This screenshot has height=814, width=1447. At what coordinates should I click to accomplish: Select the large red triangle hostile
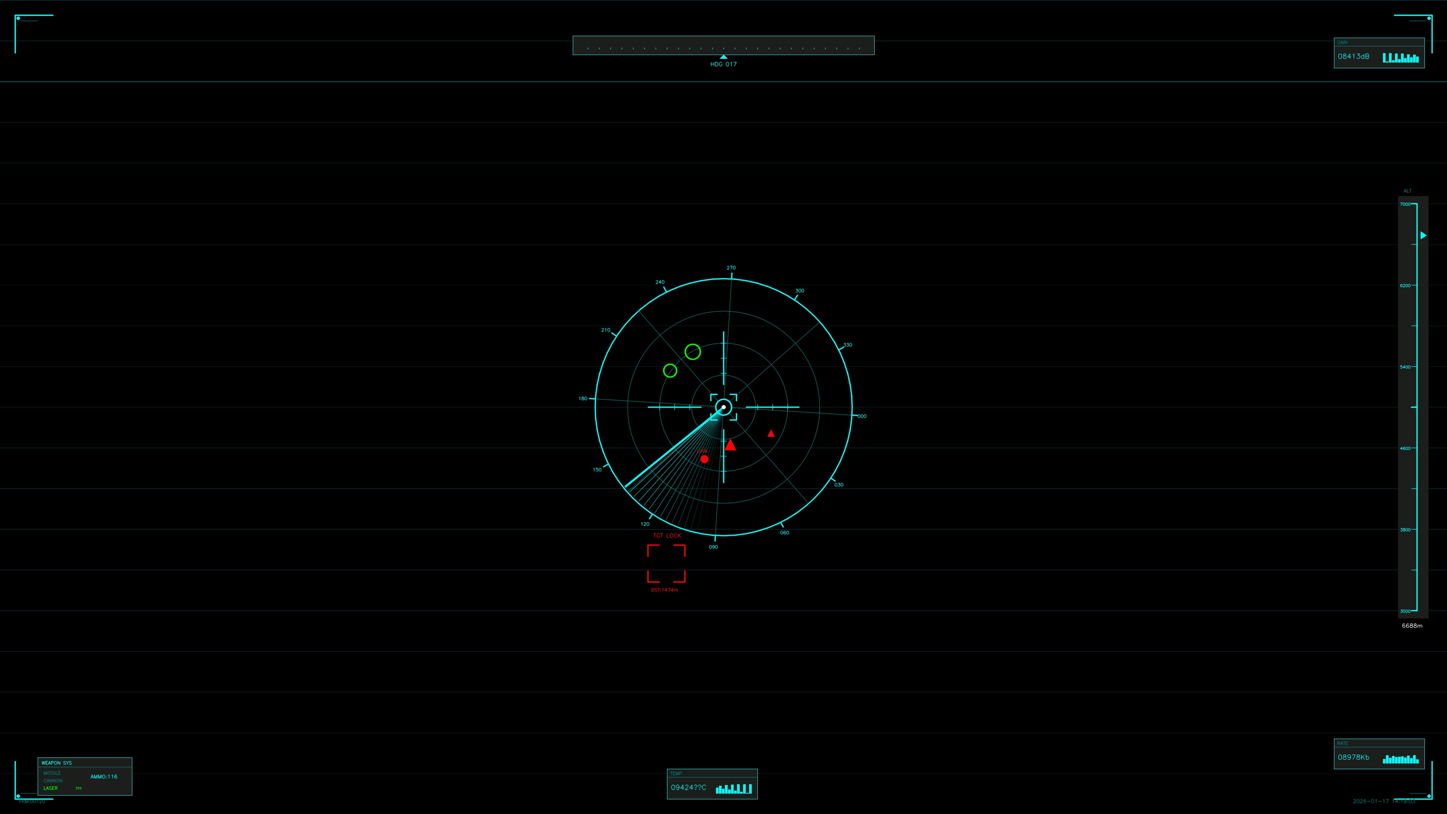pyautogui.click(x=730, y=445)
